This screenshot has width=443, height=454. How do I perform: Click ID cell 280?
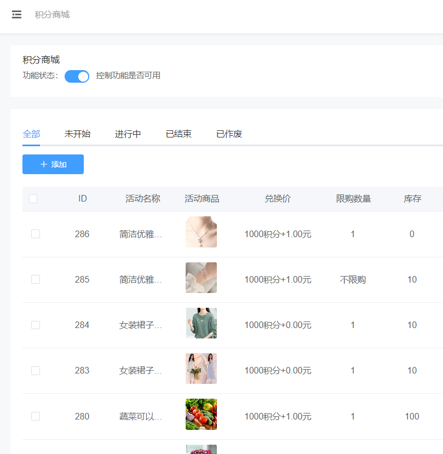[82, 416]
